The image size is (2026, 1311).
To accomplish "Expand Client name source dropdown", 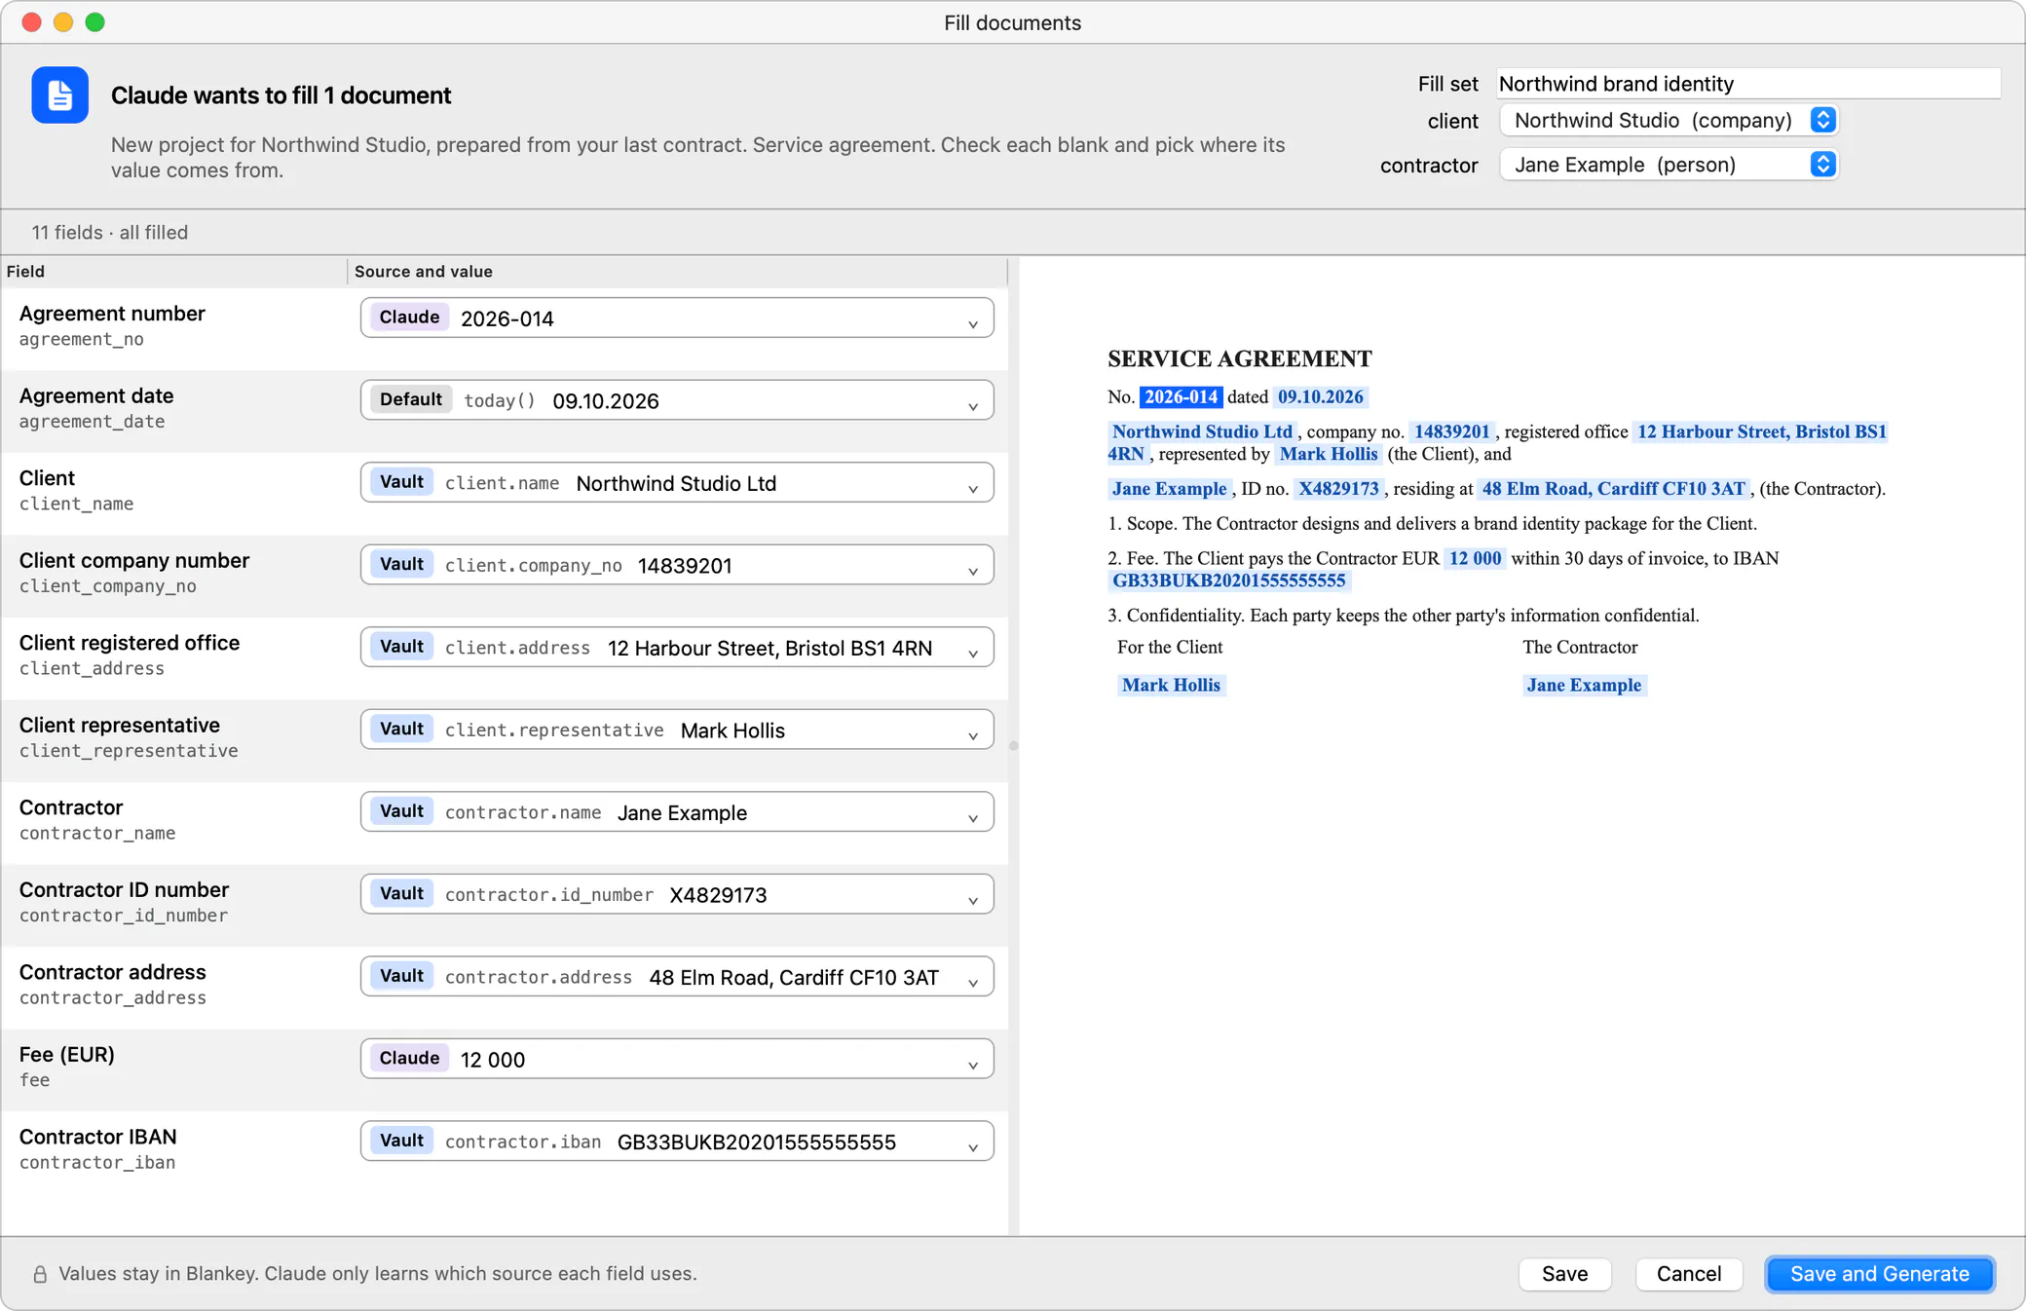I will (x=677, y=482).
